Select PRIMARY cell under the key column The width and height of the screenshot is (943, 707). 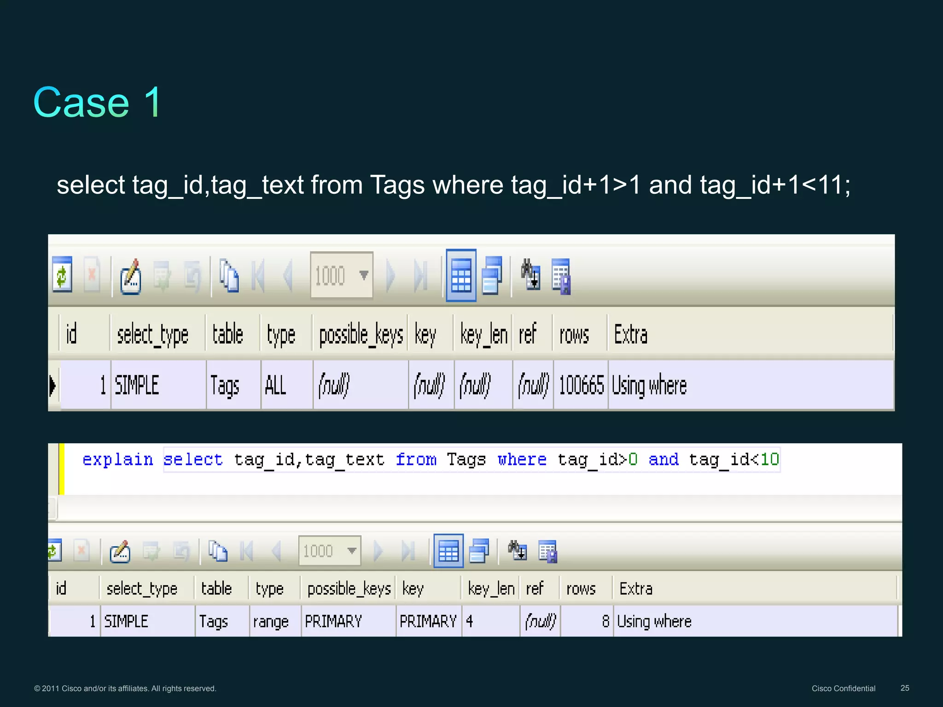point(429,621)
